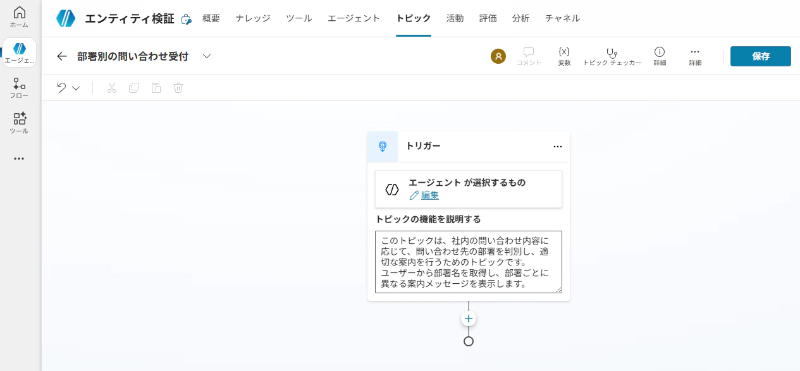The image size is (800, 371).
Task: Run the トピック チェッカー
Action: [612, 56]
